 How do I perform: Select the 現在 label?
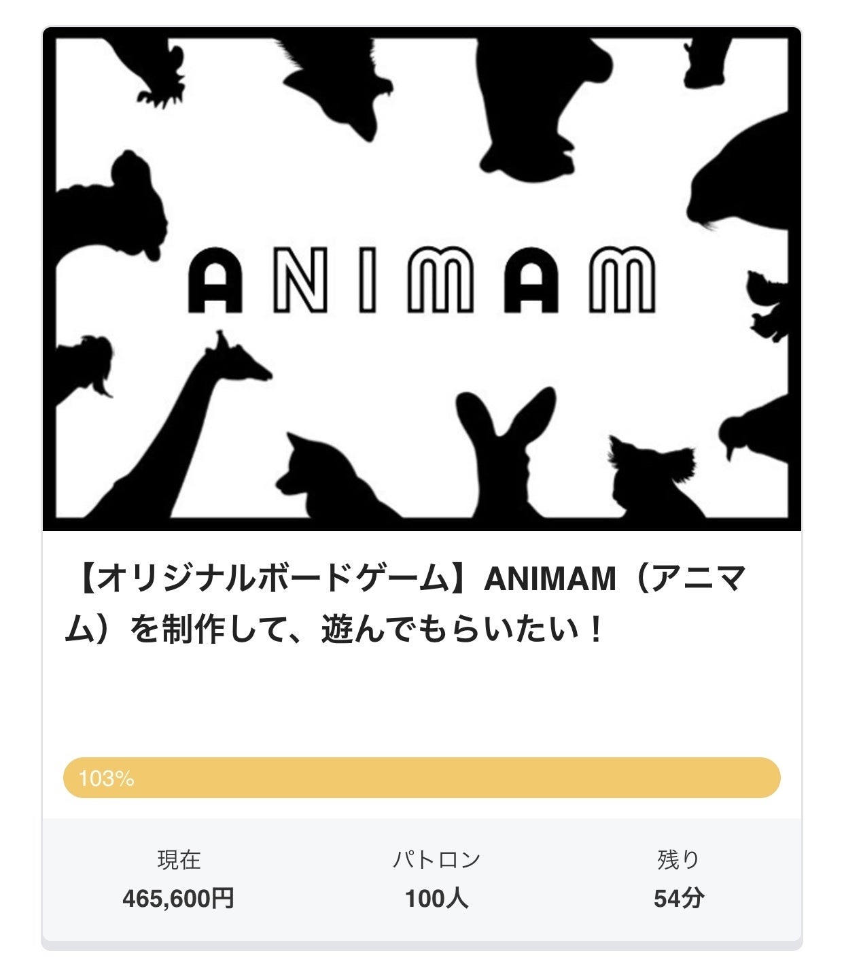click(179, 860)
